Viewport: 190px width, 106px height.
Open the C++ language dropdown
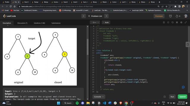point(95,22)
